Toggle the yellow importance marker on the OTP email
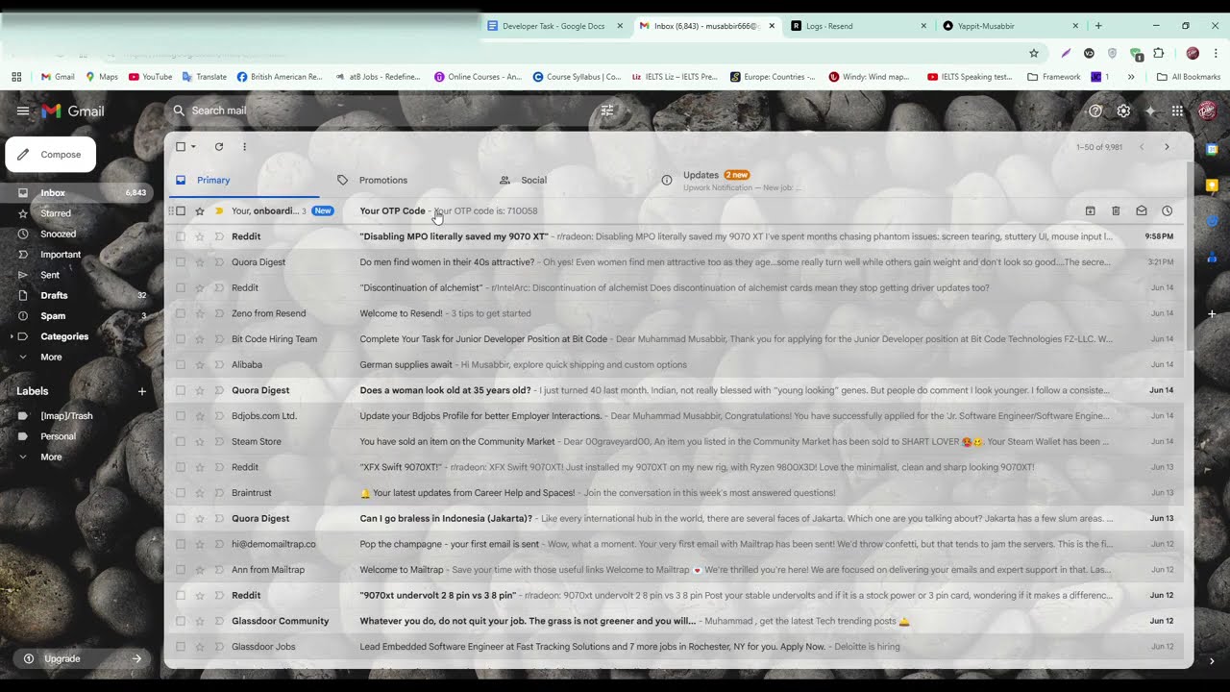The image size is (1230, 692). (219, 210)
